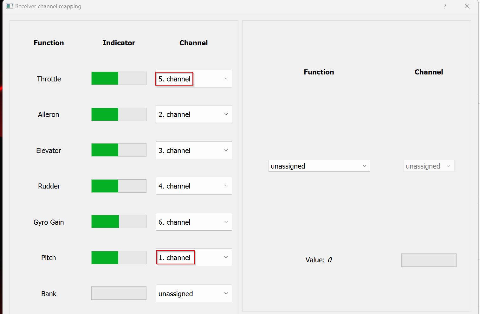Click the empty Bank indicator bar
Viewport: 480px width, 314px height.
(x=119, y=293)
